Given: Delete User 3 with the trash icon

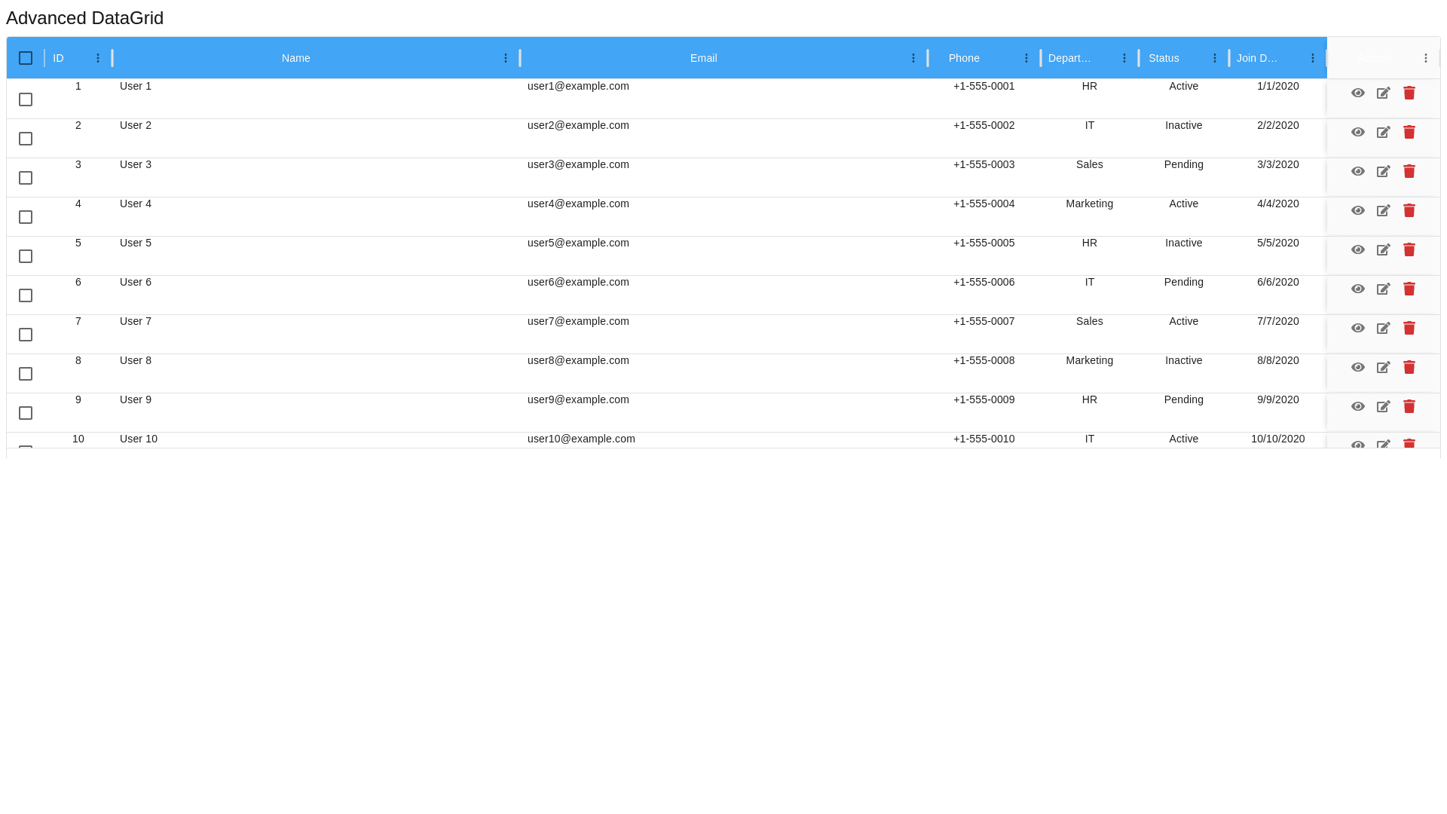Looking at the screenshot, I should tap(1409, 171).
